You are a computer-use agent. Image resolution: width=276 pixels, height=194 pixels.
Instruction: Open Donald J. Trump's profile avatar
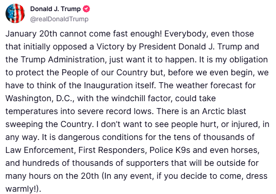[x=15, y=13]
